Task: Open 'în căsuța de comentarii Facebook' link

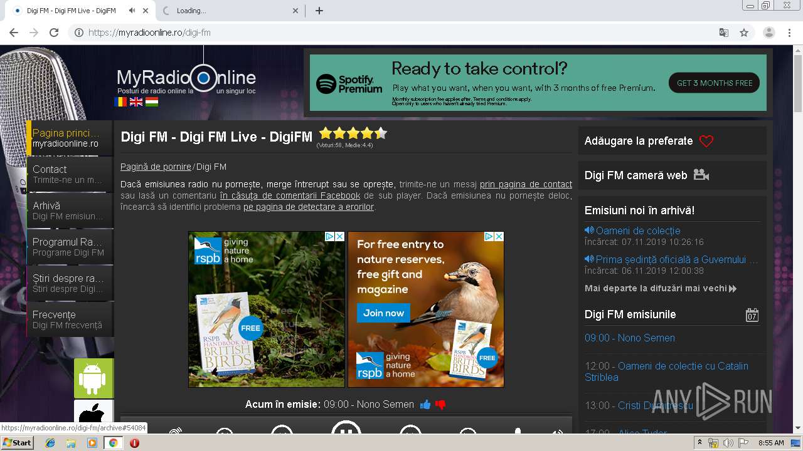Action: (290, 195)
